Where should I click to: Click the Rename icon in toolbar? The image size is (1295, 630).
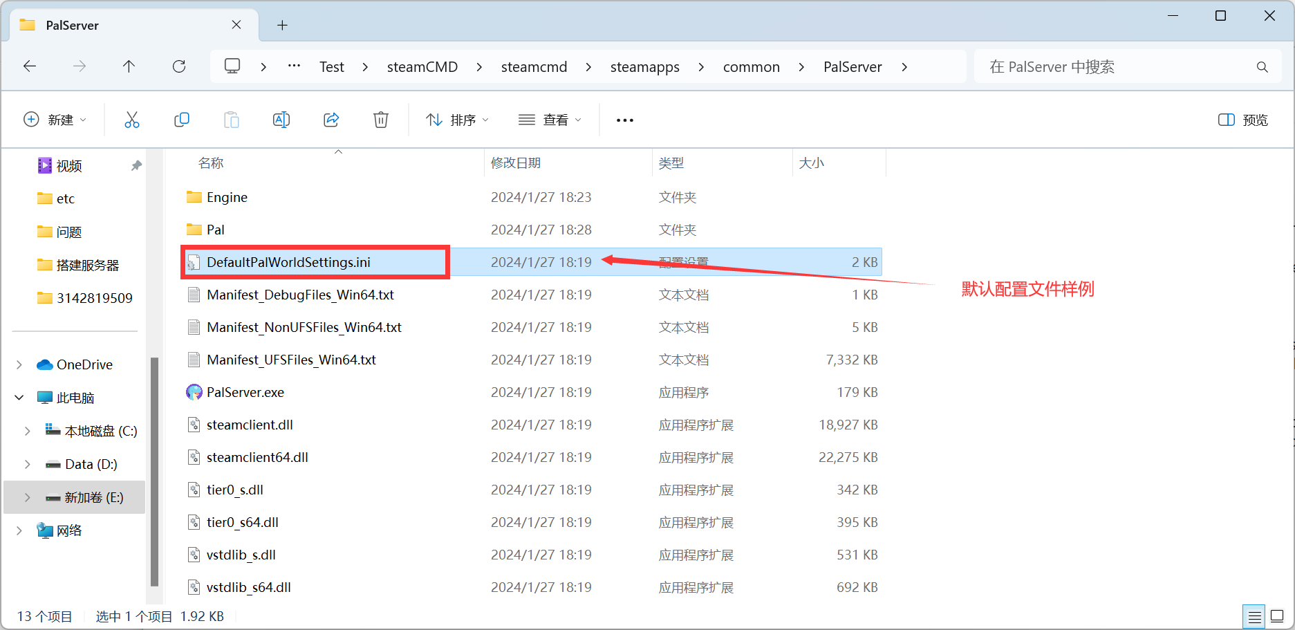click(x=281, y=120)
